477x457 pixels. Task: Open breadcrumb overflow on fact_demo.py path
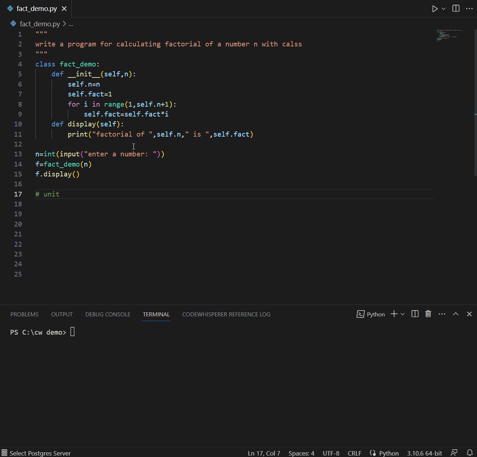coord(70,24)
